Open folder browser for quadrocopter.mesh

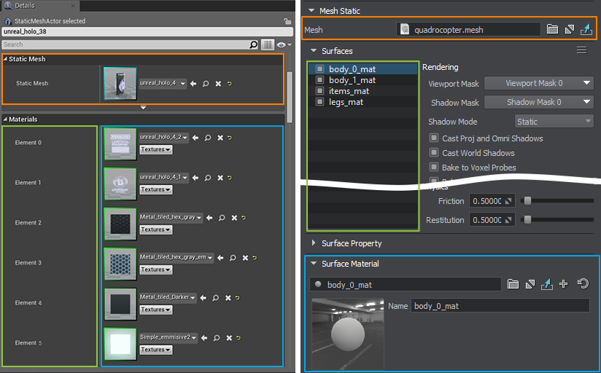coord(552,30)
